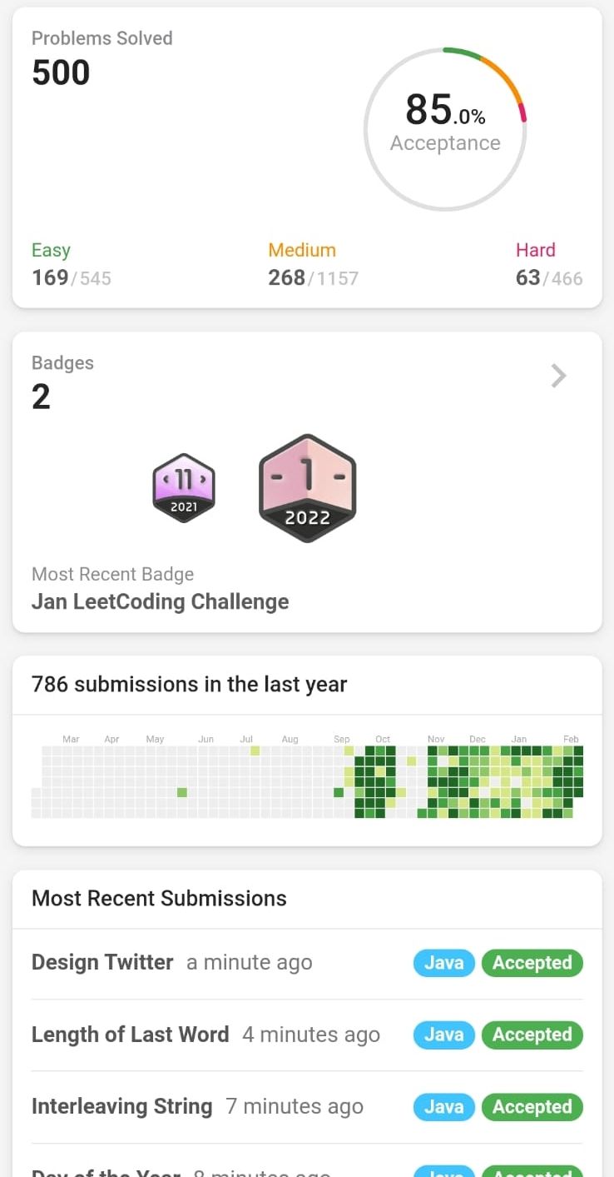Click the Problems Solved 500 count
The width and height of the screenshot is (614, 1177).
[61, 72]
